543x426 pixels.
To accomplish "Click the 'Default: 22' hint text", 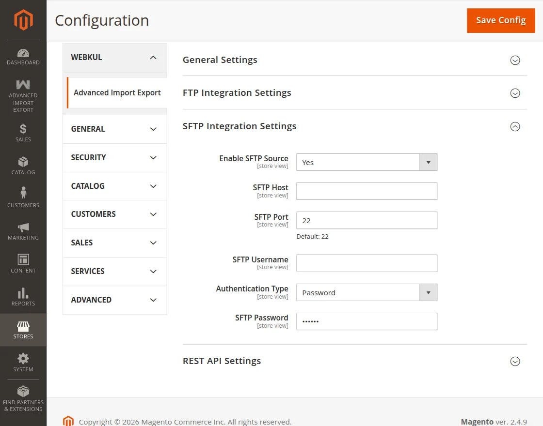I will coord(312,237).
